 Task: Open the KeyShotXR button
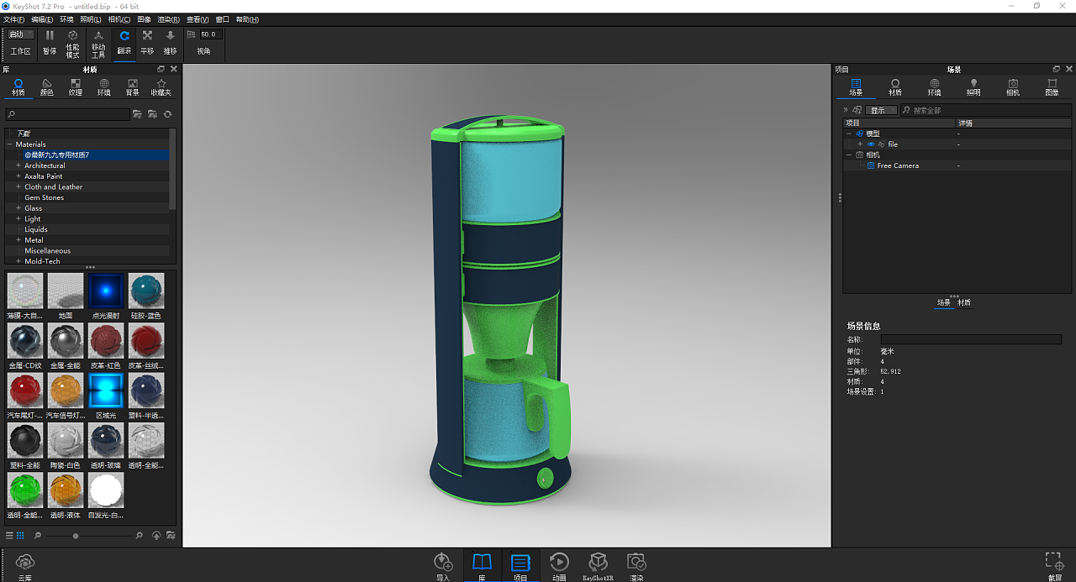tap(598, 566)
